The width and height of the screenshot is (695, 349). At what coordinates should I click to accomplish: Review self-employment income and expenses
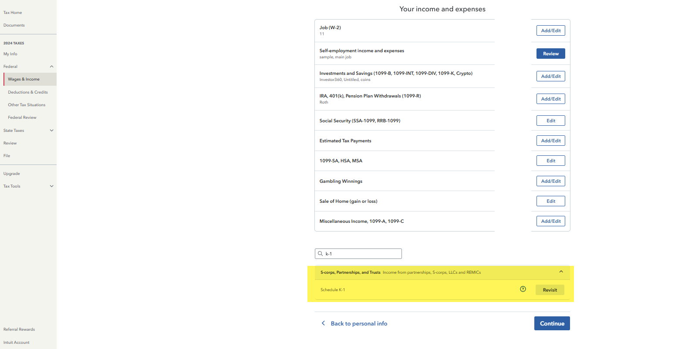click(550, 54)
